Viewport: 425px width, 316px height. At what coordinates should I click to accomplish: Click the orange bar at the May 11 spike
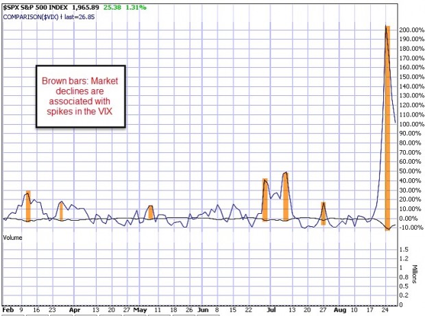click(x=151, y=212)
